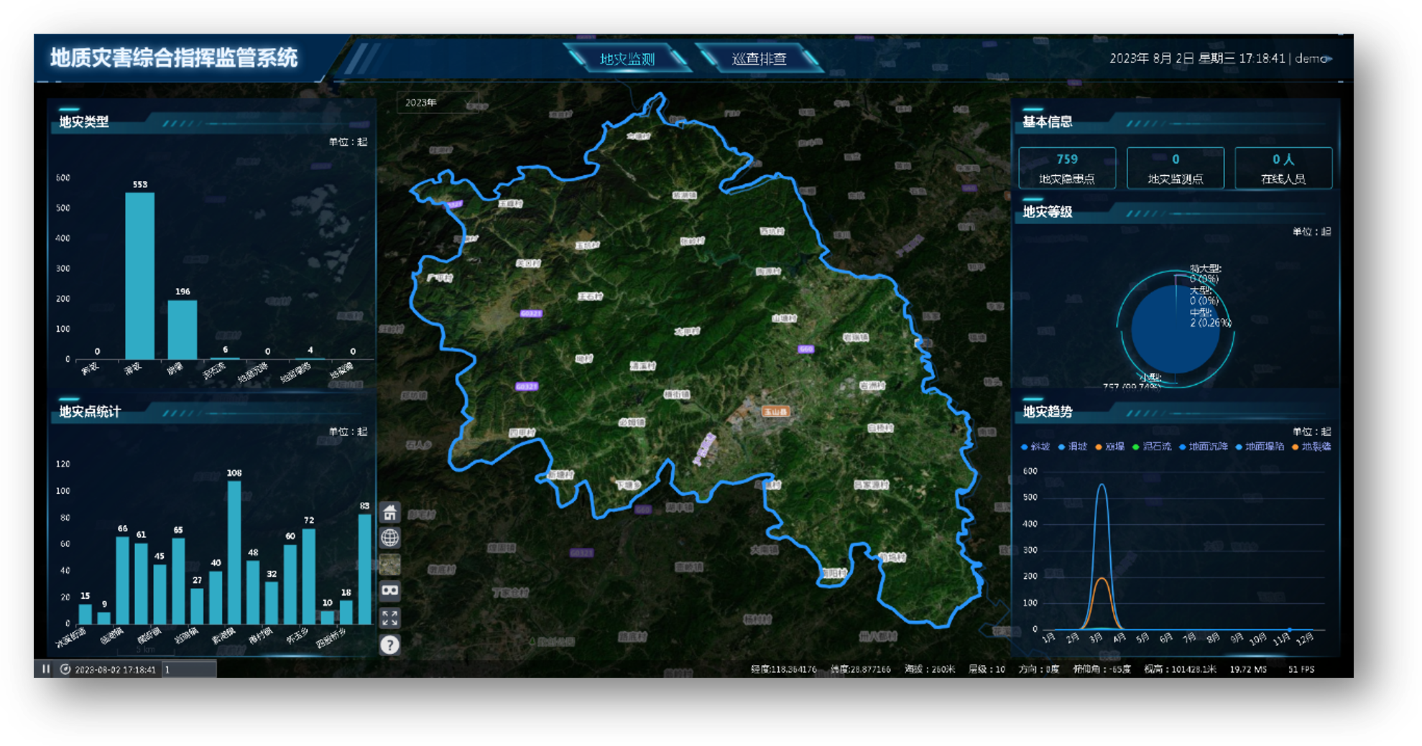Click the speed multiplier input field

pos(189,669)
